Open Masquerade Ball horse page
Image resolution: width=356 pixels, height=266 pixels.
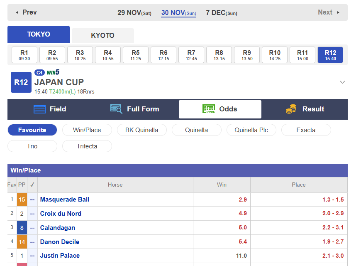[64, 199]
